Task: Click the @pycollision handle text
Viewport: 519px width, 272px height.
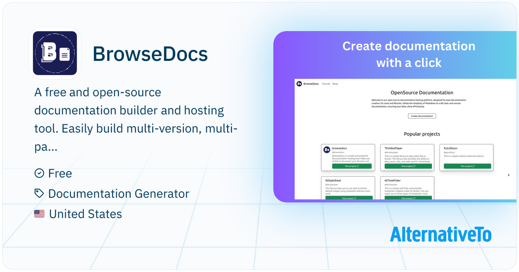Action: coord(449,152)
